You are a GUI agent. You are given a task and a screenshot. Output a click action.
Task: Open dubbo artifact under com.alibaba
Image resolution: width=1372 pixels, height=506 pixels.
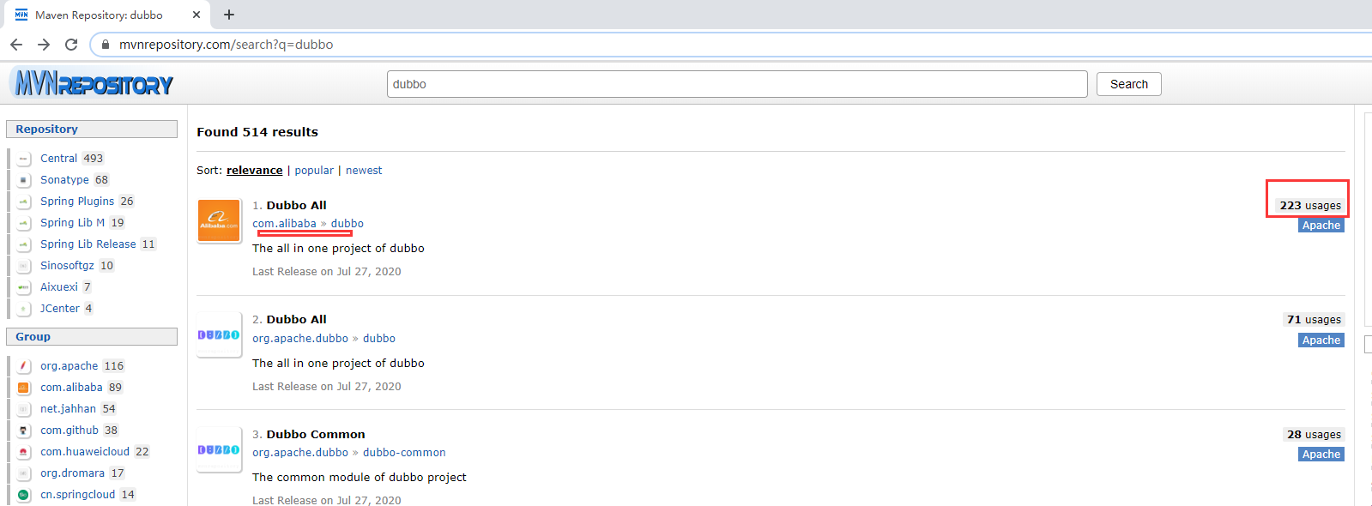[x=348, y=224]
